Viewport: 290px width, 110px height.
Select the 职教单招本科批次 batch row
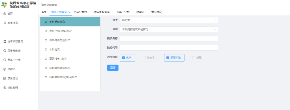70,68
